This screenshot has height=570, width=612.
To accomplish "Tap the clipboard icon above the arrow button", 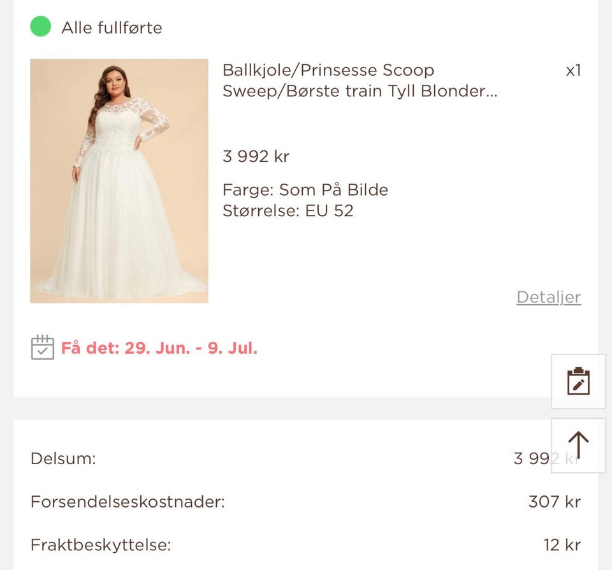I will [x=578, y=382].
